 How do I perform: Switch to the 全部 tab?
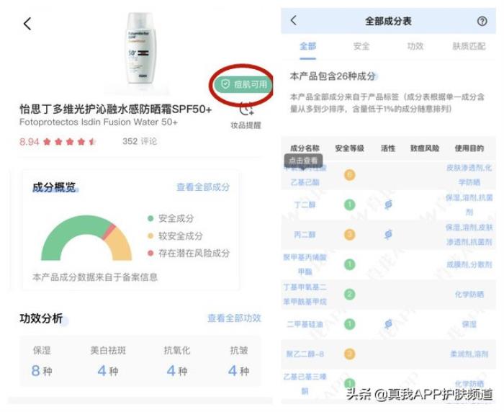point(307,46)
